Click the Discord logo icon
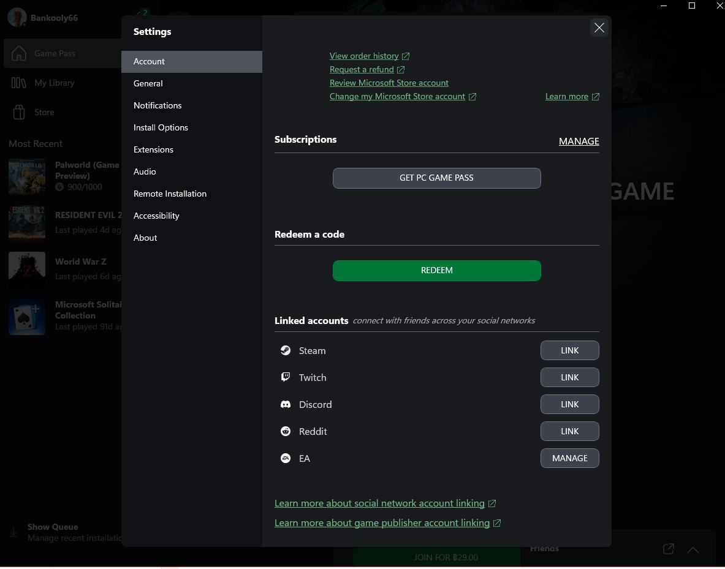The width and height of the screenshot is (725, 569). click(x=286, y=404)
